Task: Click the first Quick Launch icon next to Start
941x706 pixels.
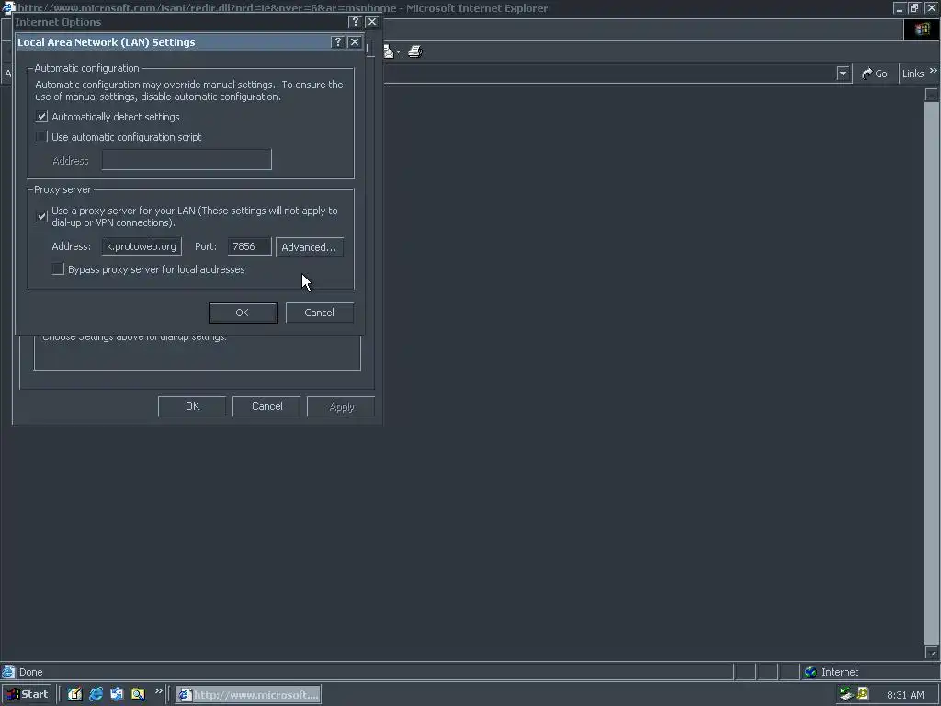Action: pyautogui.click(x=74, y=694)
